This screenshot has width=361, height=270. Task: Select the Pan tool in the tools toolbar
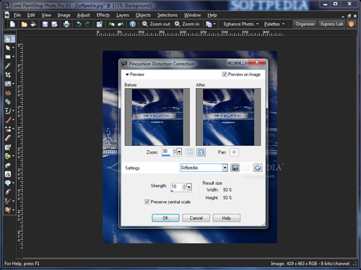click(8, 39)
